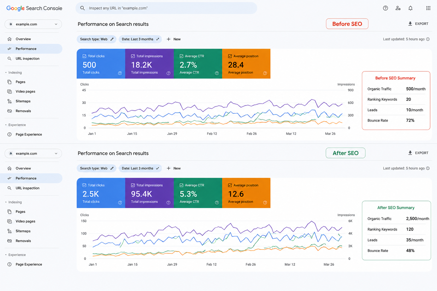Click the users and permissions icon

point(398,8)
